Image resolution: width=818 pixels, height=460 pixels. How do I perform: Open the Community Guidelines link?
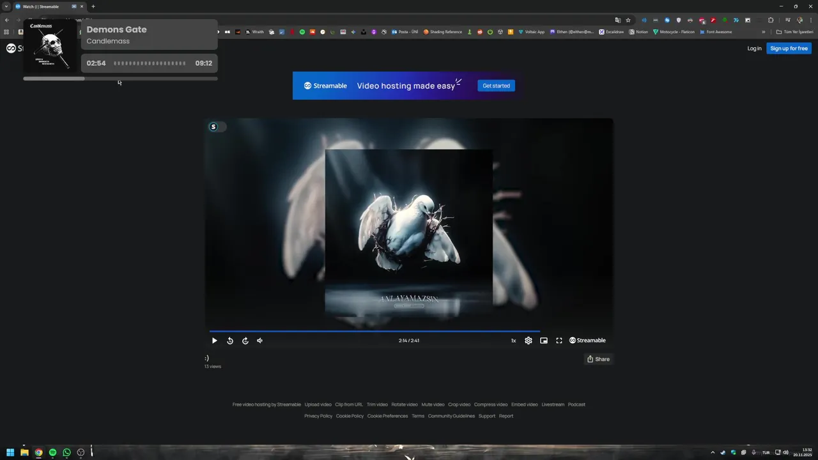point(451,416)
